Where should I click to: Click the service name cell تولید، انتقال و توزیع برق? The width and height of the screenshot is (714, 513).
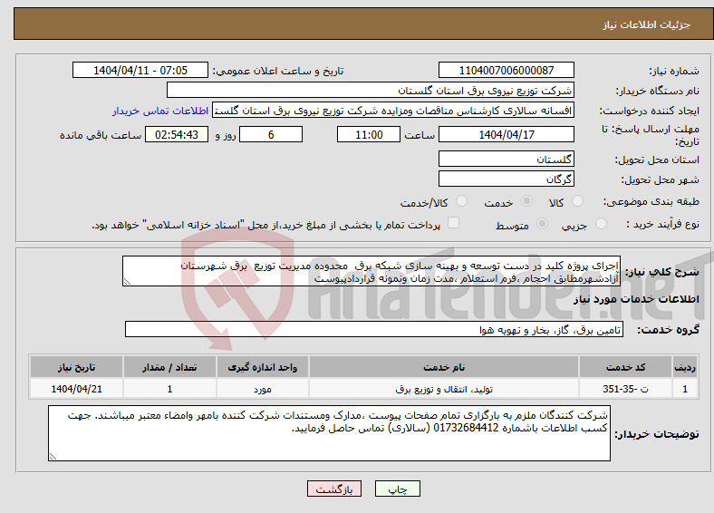click(444, 389)
